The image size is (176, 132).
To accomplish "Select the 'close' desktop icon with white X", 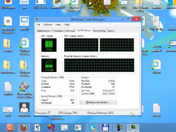I will tap(91, 5).
